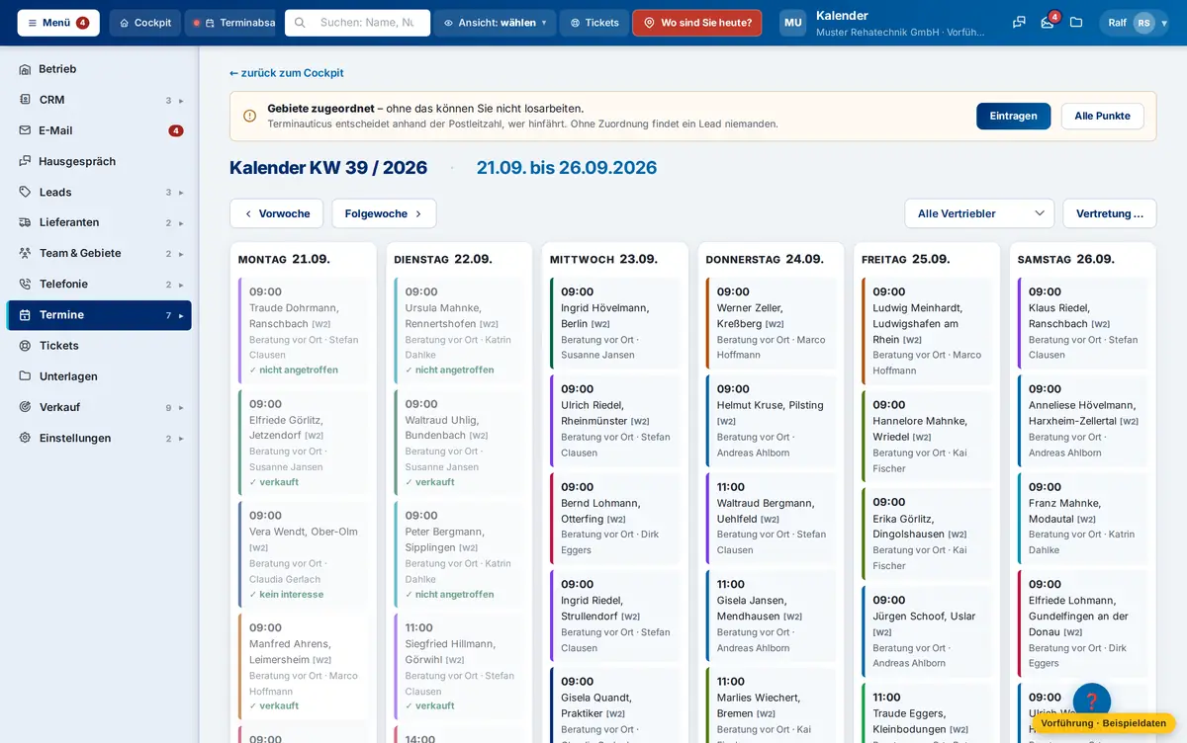The width and height of the screenshot is (1187, 743).
Task: Open the 'Ansicht: wählen' dropdown
Action: pyautogui.click(x=495, y=23)
